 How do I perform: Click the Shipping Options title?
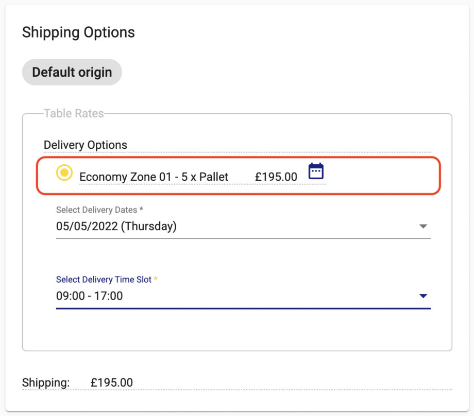pos(78,32)
